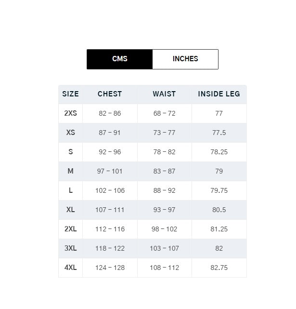Select the 3XL size row label

(70, 248)
